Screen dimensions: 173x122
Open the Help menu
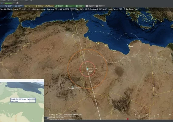(31, 1)
